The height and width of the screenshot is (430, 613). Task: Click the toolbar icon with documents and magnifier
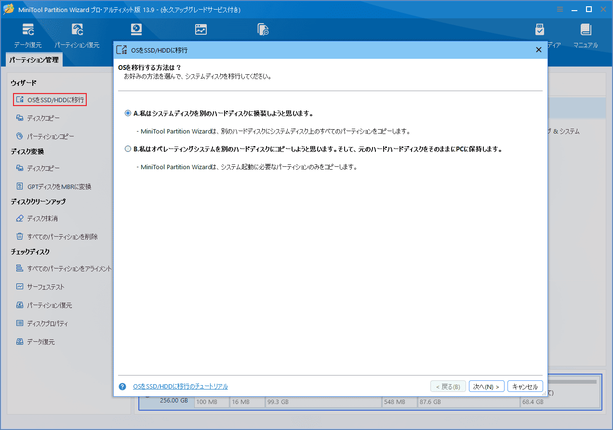click(x=263, y=30)
